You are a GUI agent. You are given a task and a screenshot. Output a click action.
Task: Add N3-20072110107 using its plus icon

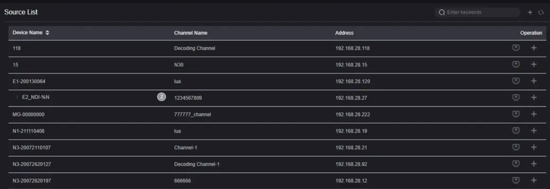click(534, 147)
